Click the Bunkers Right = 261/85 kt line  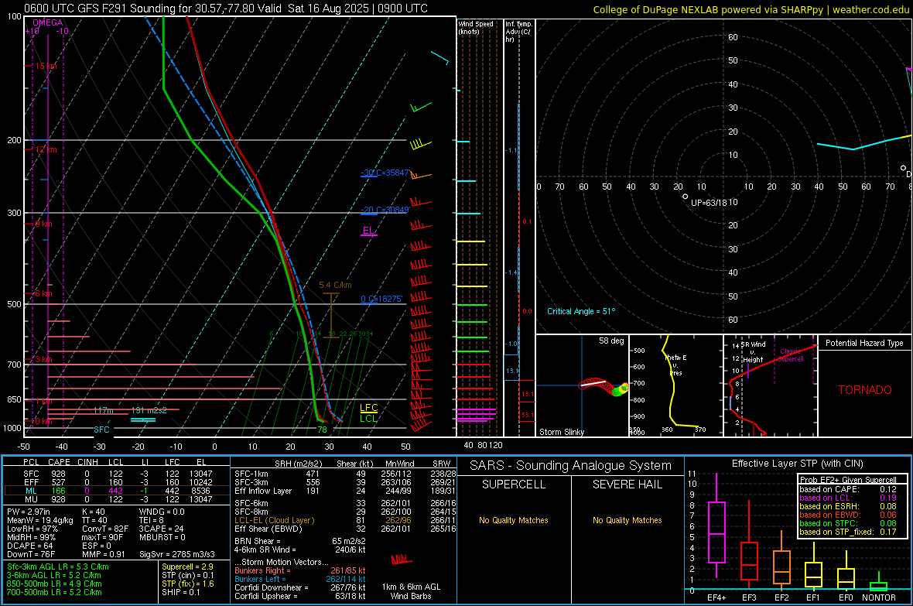[x=300, y=570]
